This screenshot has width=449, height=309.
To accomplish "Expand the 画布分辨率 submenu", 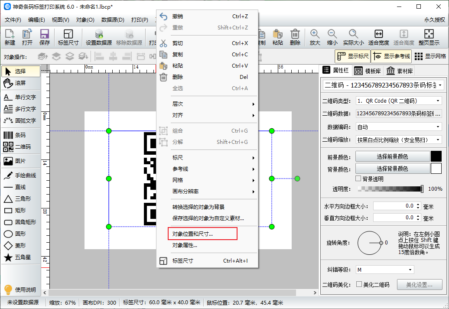I will tap(207, 191).
